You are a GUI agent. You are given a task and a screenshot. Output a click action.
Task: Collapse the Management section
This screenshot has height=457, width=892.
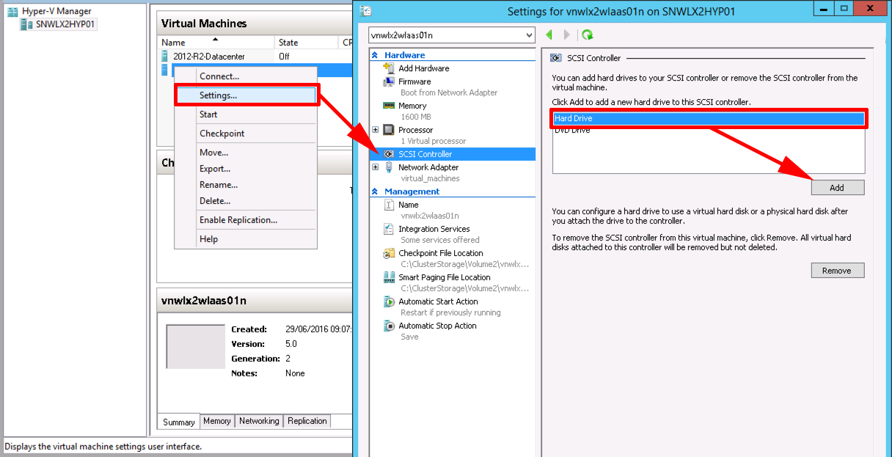[376, 191]
